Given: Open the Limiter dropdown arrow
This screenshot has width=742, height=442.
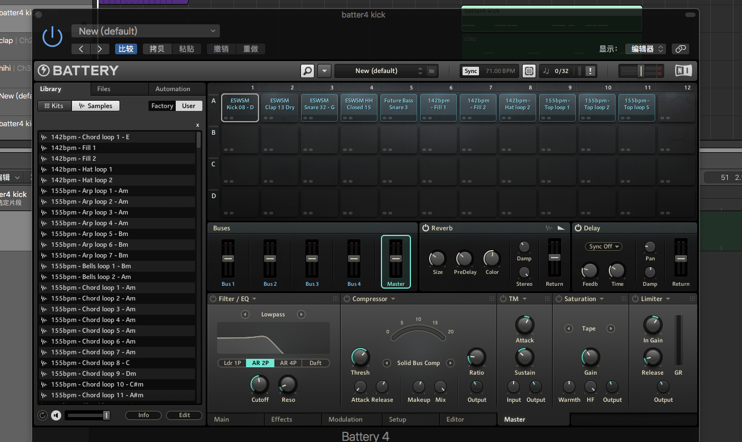Looking at the screenshot, I should (x=668, y=299).
